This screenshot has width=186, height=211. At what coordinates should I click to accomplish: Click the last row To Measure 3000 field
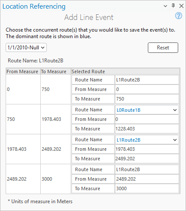point(147,188)
